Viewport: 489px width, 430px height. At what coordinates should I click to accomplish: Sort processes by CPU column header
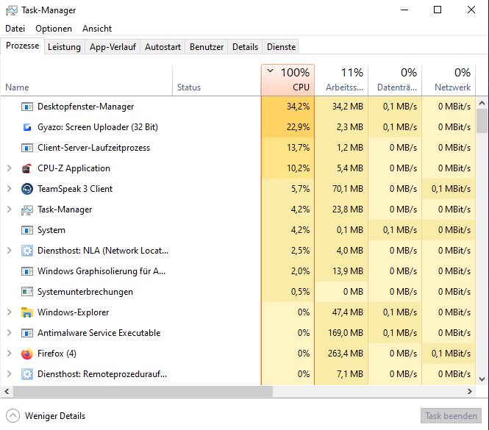click(288, 80)
